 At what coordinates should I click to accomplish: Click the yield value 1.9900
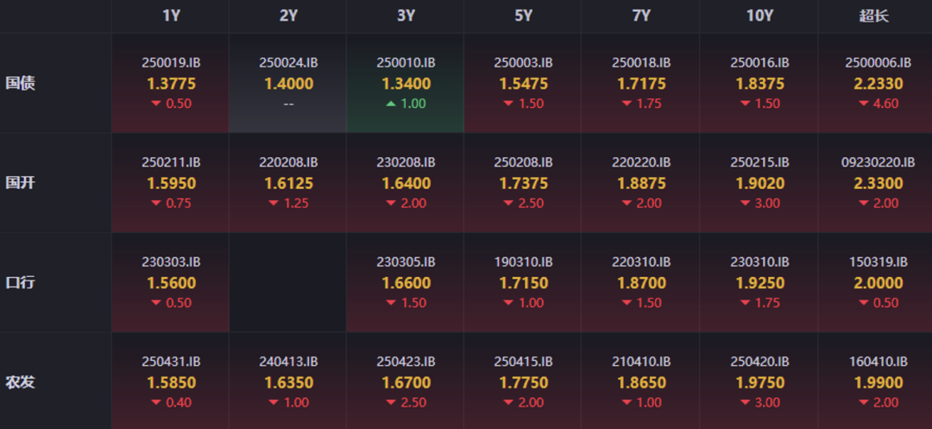pos(878,382)
